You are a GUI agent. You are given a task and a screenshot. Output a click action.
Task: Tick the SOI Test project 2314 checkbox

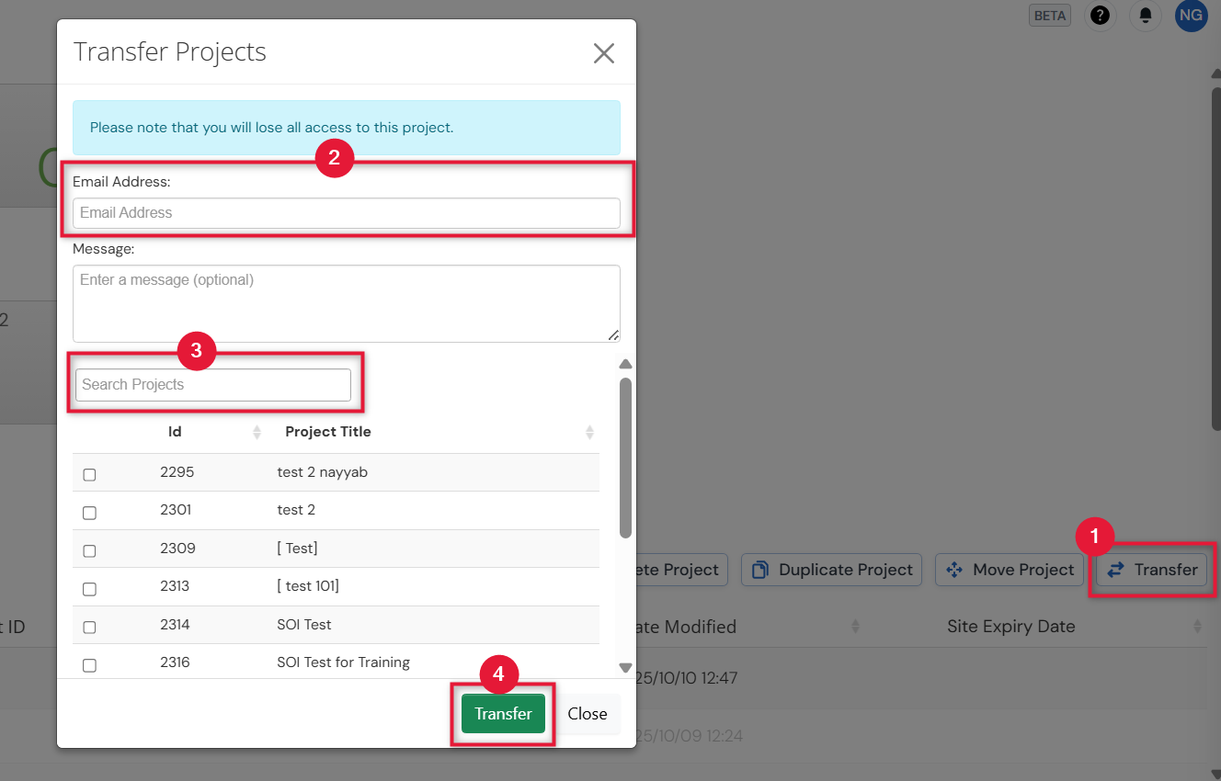point(89,628)
